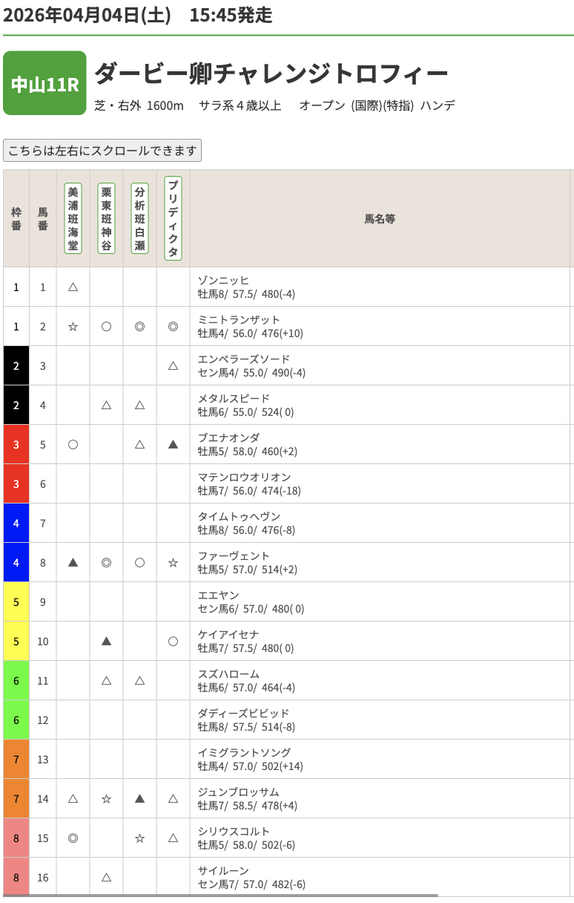Click the ◎ mark in シリウスコルト's 美浦班海堂 cell

click(x=73, y=838)
